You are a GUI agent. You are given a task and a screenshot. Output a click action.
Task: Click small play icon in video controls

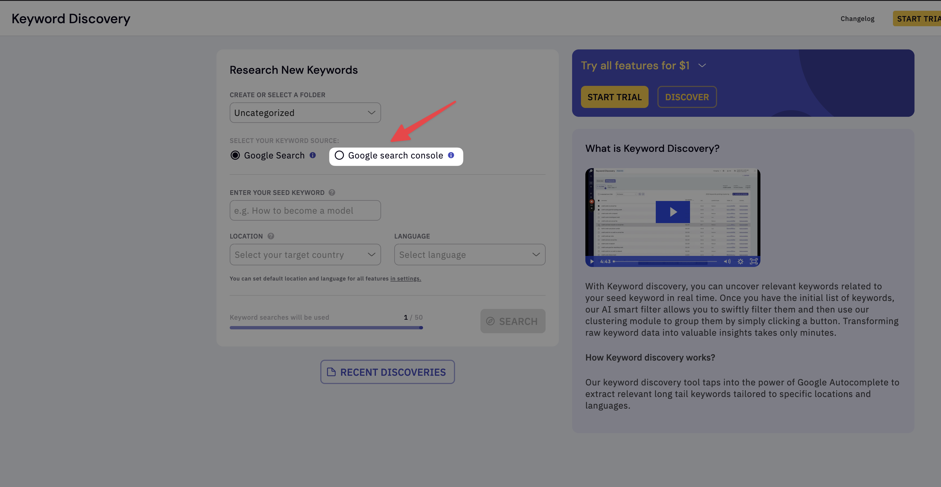(x=592, y=262)
